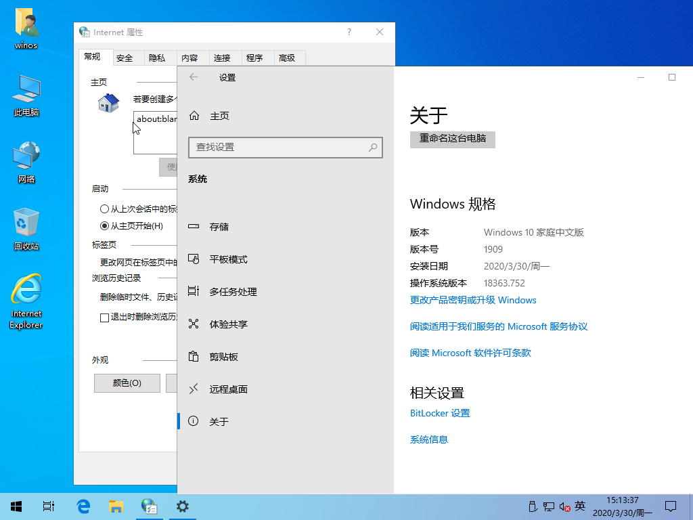This screenshot has height=520, width=693.
Task: Click the house icon in Internet 属性 主页 section
Action: (x=108, y=103)
